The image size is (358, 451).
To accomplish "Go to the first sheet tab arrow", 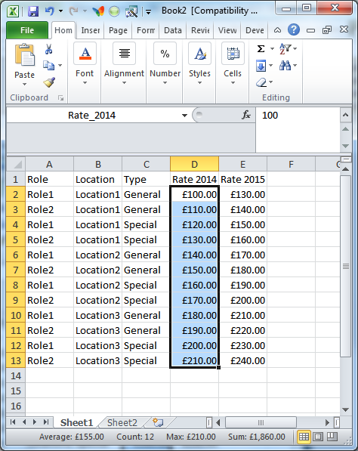I will 13,422.
